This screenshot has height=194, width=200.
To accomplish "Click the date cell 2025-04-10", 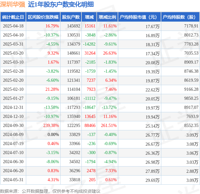I will [13, 35].
